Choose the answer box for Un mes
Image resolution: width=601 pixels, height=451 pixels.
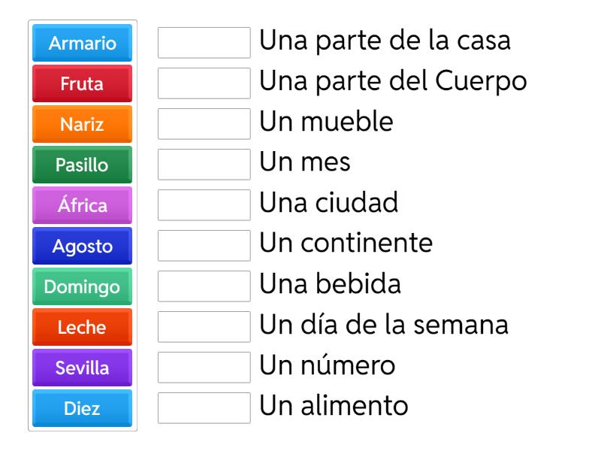click(x=204, y=165)
